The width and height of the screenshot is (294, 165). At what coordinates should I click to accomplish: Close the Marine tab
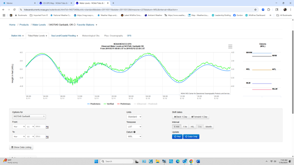coord(35,3)
